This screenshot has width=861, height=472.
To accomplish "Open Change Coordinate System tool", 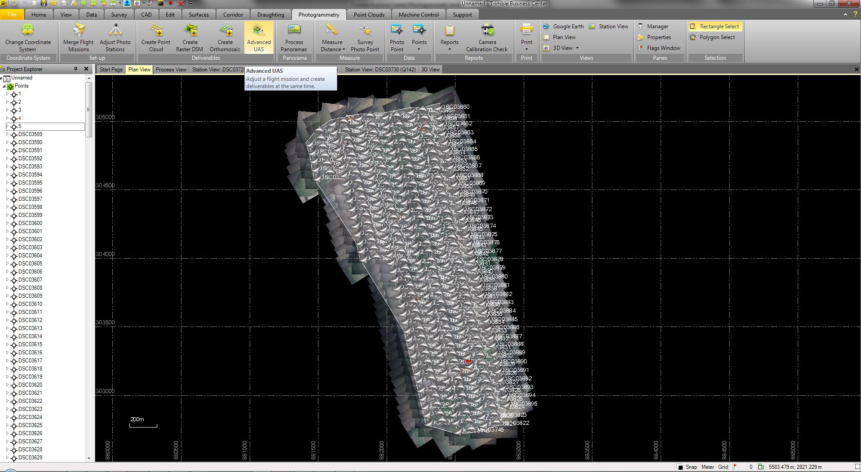I will [28, 37].
